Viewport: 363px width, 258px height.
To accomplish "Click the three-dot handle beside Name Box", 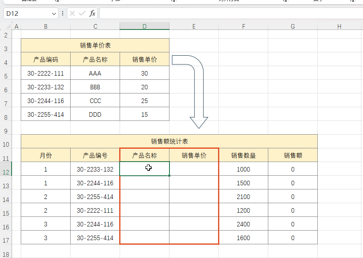I will pyautogui.click(x=62, y=13).
